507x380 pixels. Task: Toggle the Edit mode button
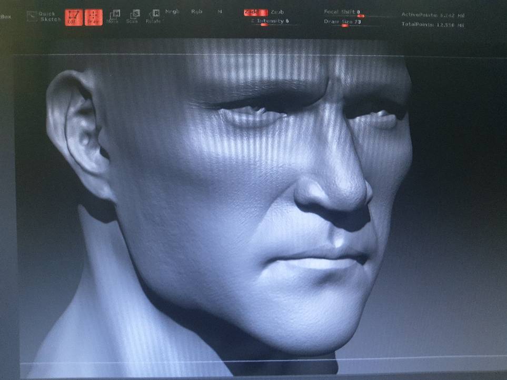click(x=74, y=17)
